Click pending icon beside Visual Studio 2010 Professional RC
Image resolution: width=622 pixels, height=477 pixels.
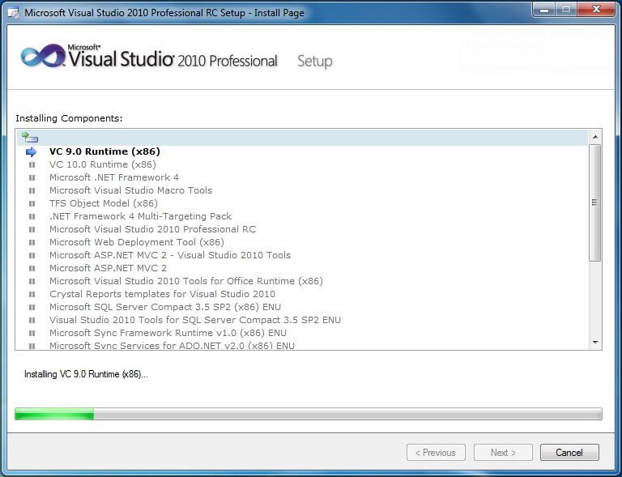pyautogui.click(x=32, y=229)
